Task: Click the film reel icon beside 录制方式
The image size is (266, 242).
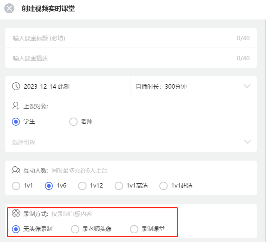Action: coord(16,213)
